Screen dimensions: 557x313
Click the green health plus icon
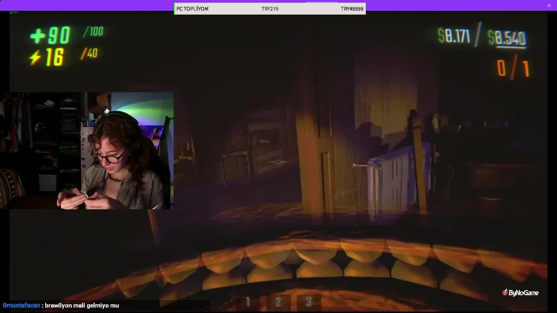[x=38, y=37]
